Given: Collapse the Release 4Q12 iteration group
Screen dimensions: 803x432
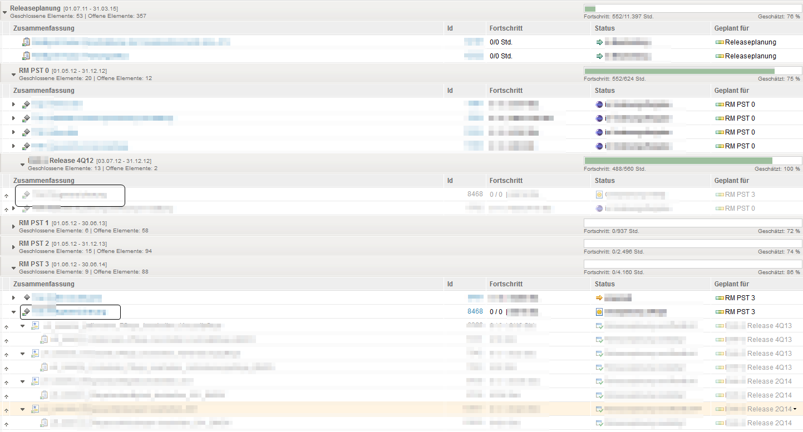Looking at the screenshot, I should coord(23,164).
